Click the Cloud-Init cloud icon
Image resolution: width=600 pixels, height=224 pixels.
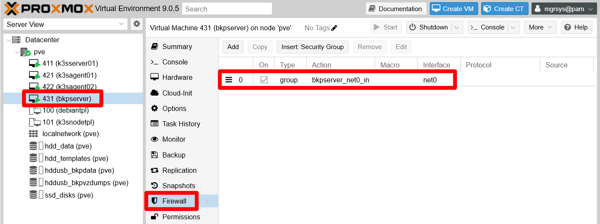[x=154, y=93]
